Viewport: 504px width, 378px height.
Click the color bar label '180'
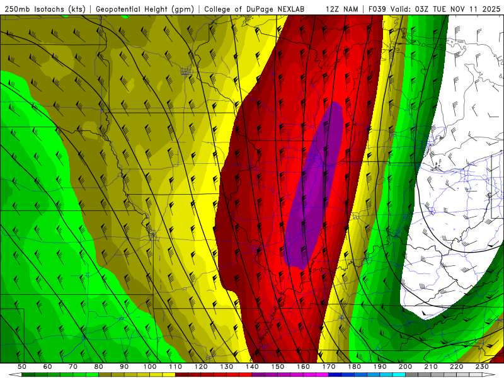[x=354, y=367]
